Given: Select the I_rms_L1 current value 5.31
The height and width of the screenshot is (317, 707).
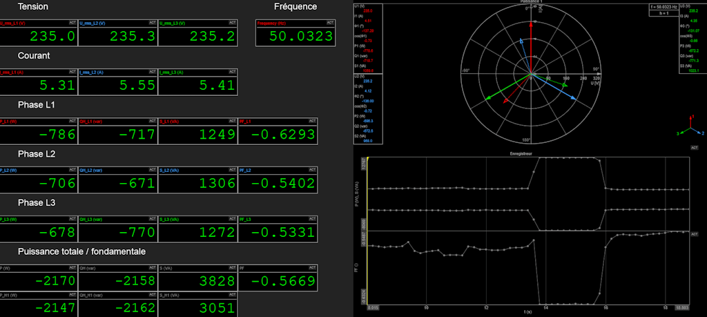Looking at the screenshot, I should pyautogui.click(x=57, y=85).
